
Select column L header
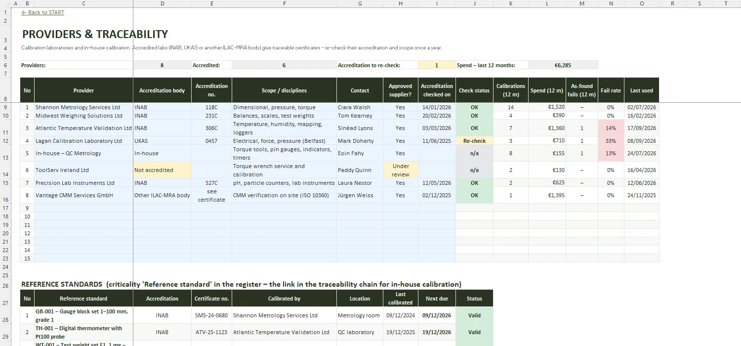(547, 3)
